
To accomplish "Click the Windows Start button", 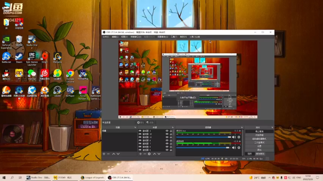I will tap(4, 177).
